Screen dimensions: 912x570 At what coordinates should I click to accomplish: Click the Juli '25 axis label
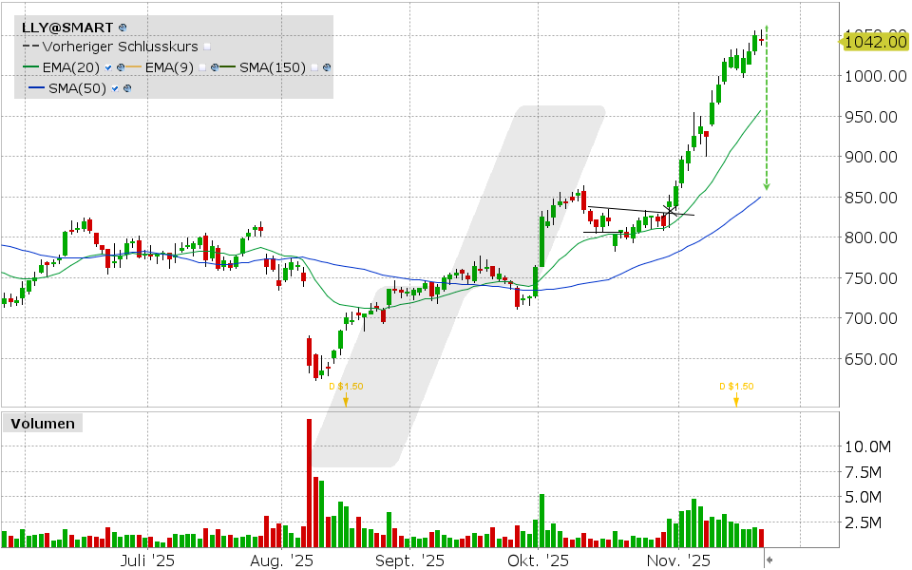click(147, 560)
